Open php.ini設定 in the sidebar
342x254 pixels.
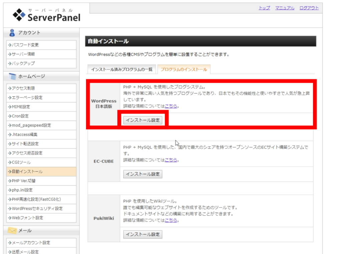pos(41,190)
